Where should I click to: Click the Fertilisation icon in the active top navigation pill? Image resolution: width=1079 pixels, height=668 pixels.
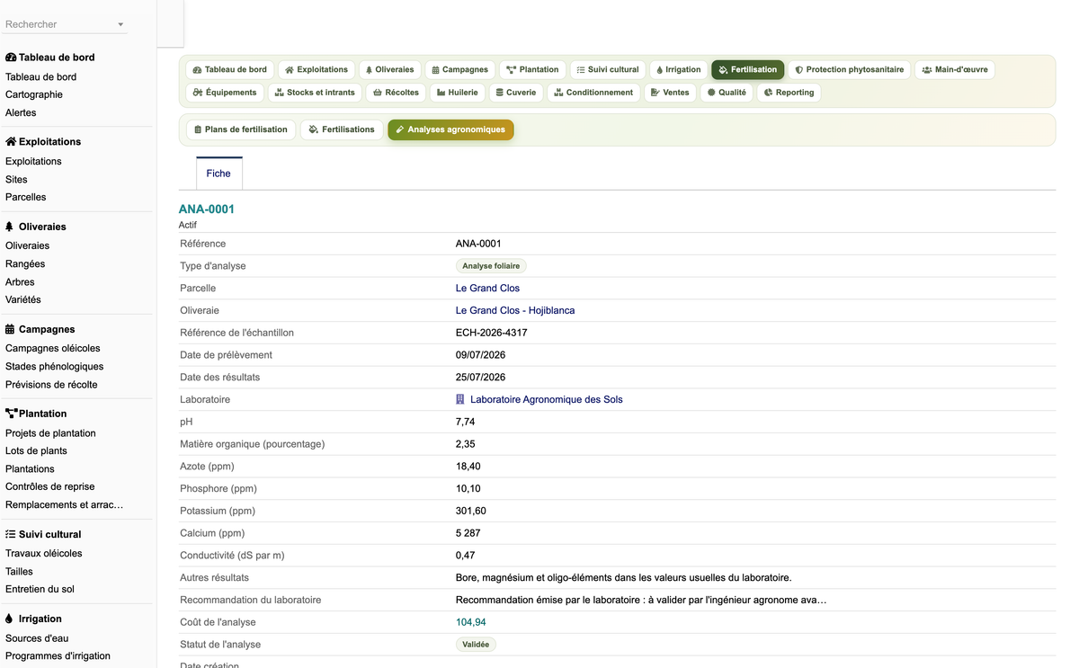tap(723, 70)
